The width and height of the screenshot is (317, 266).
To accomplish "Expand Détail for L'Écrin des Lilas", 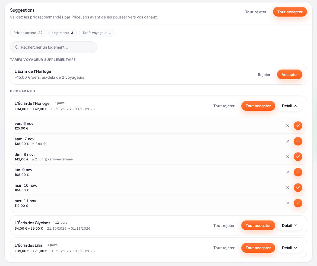I will point(290,248).
